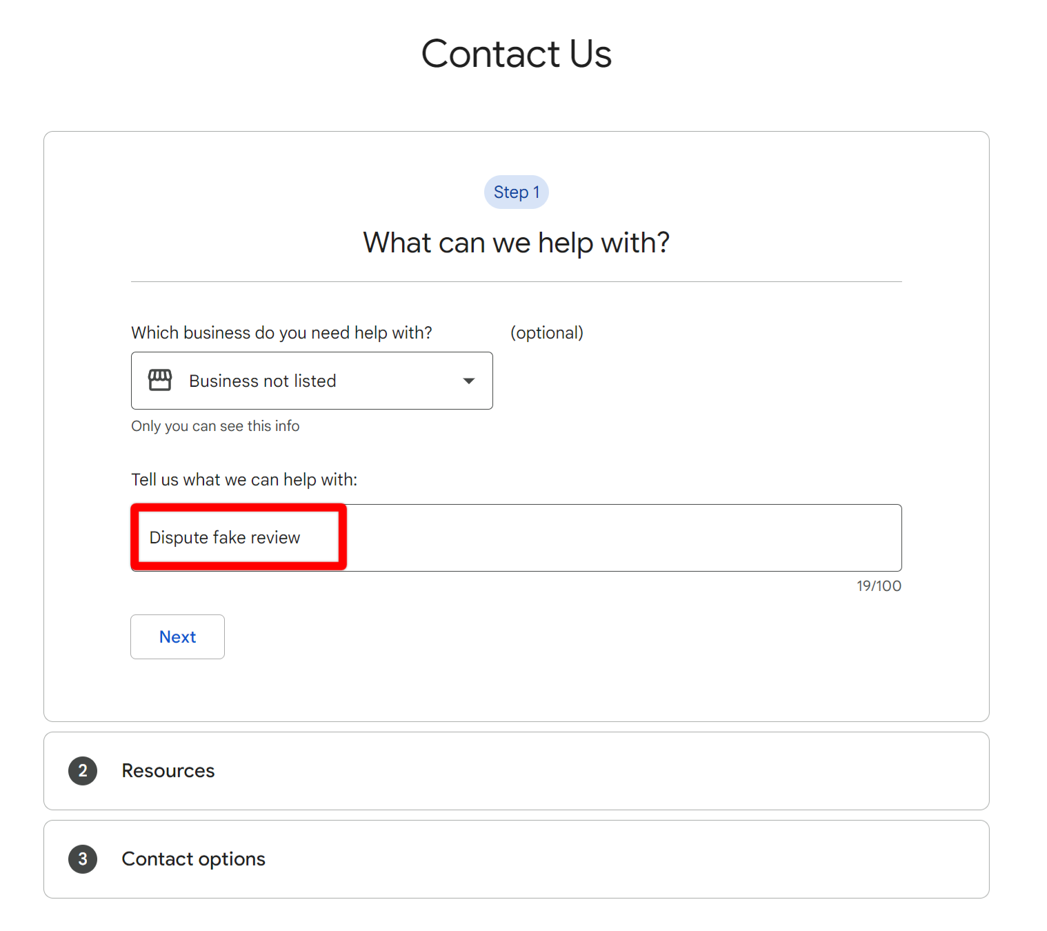
Task: Select the 'Business not listed' text
Action: point(262,381)
